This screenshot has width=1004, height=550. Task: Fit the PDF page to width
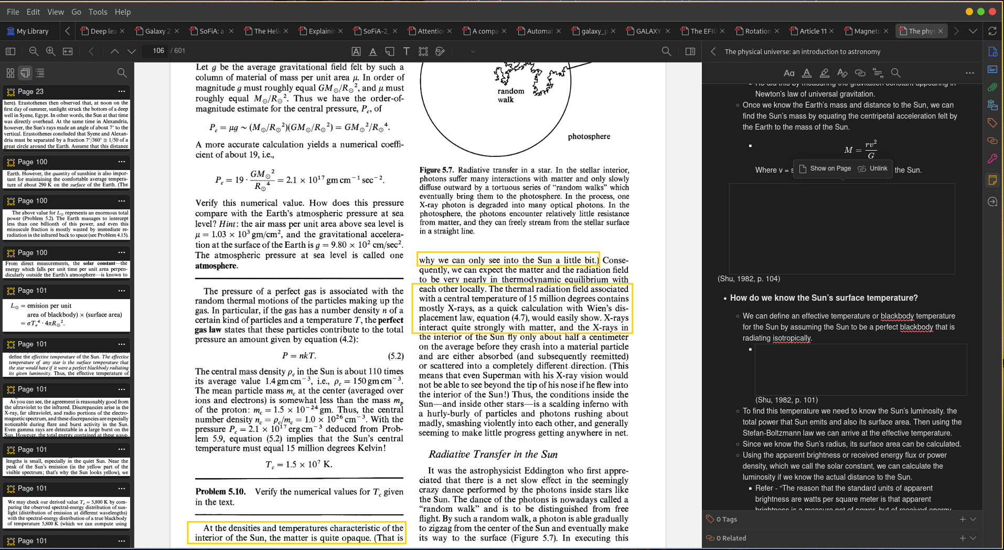click(68, 51)
